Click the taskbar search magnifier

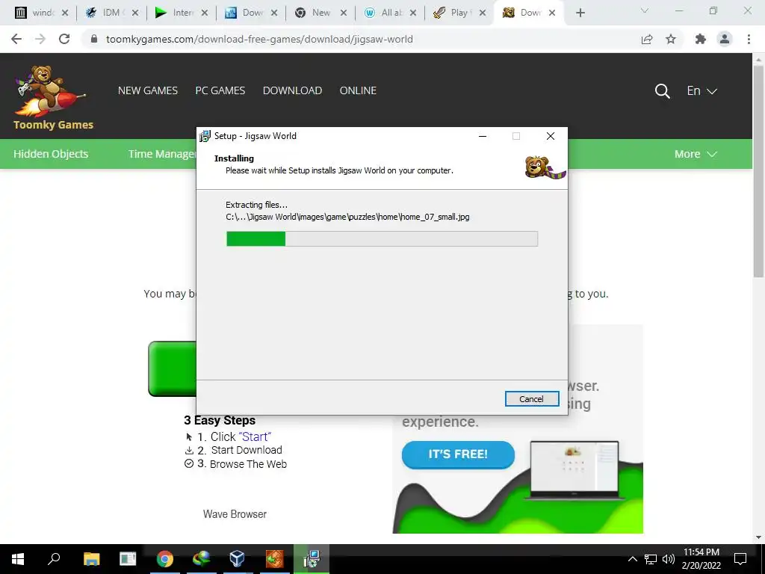click(54, 559)
